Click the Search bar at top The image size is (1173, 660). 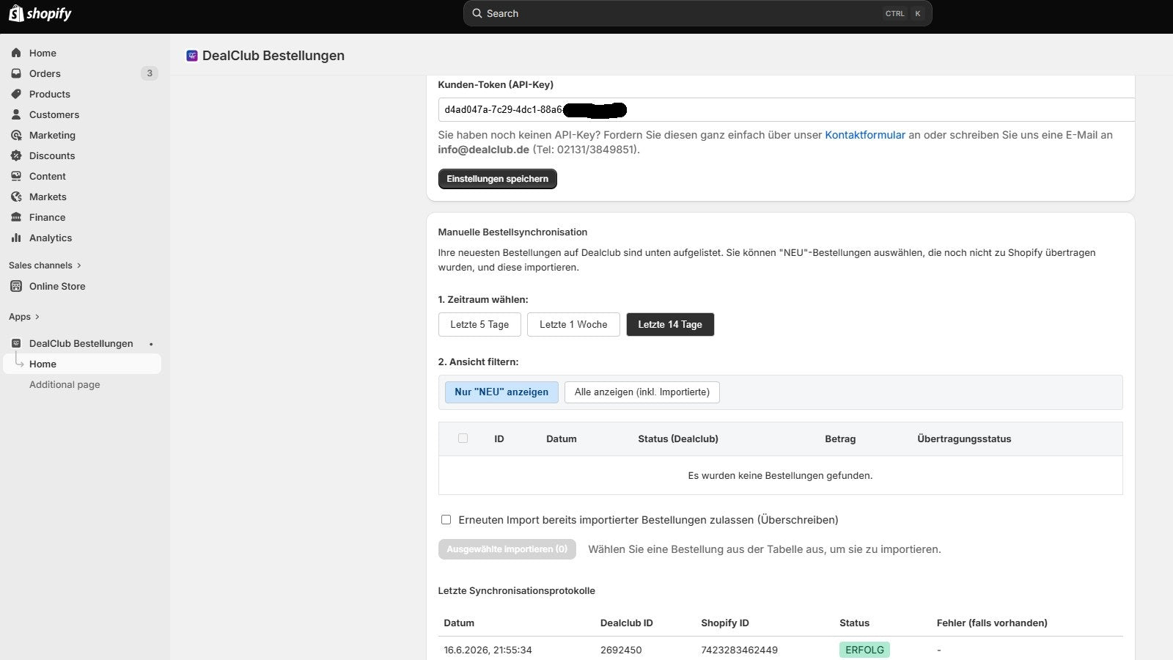click(x=697, y=13)
